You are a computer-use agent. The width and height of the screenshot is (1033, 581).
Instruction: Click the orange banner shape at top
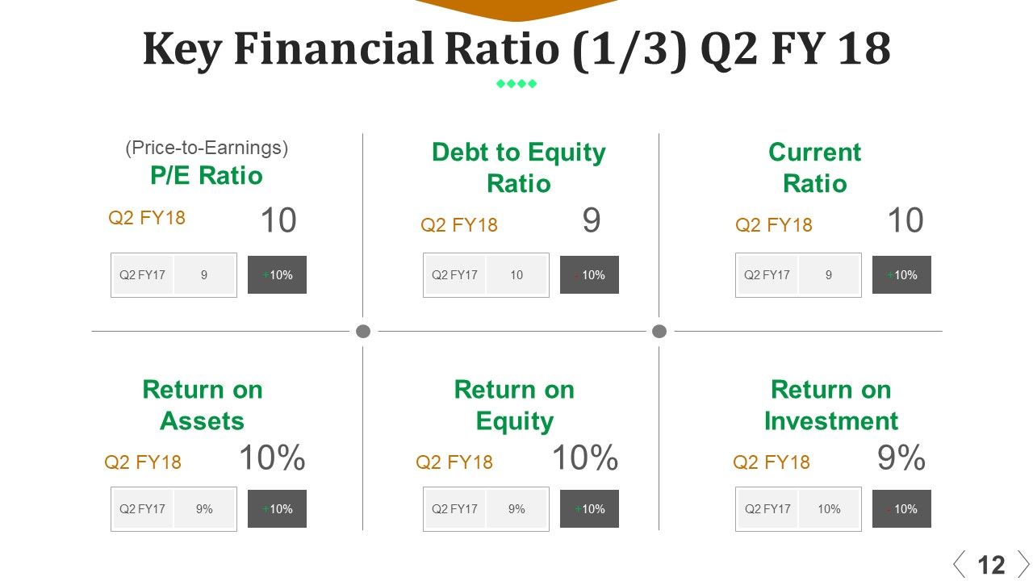516,9
